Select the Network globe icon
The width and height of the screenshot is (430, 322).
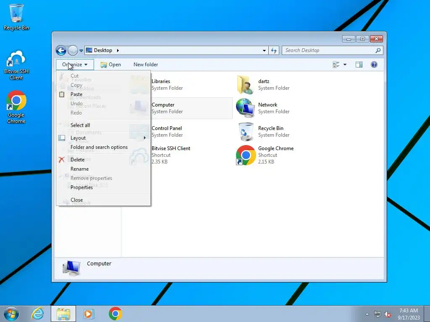[x=245, y=108]
